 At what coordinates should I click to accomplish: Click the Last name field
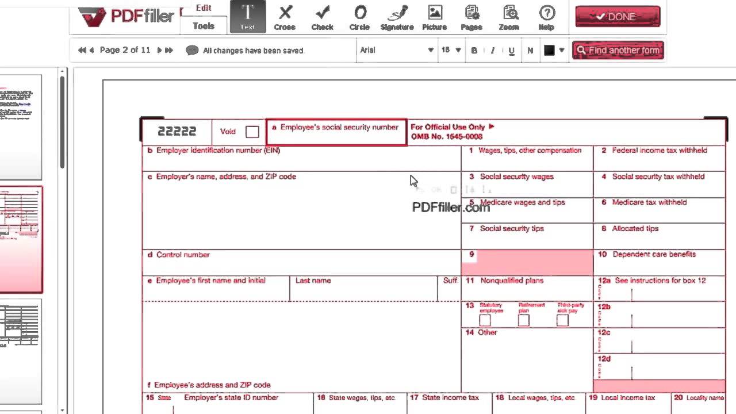click(363, 289)
